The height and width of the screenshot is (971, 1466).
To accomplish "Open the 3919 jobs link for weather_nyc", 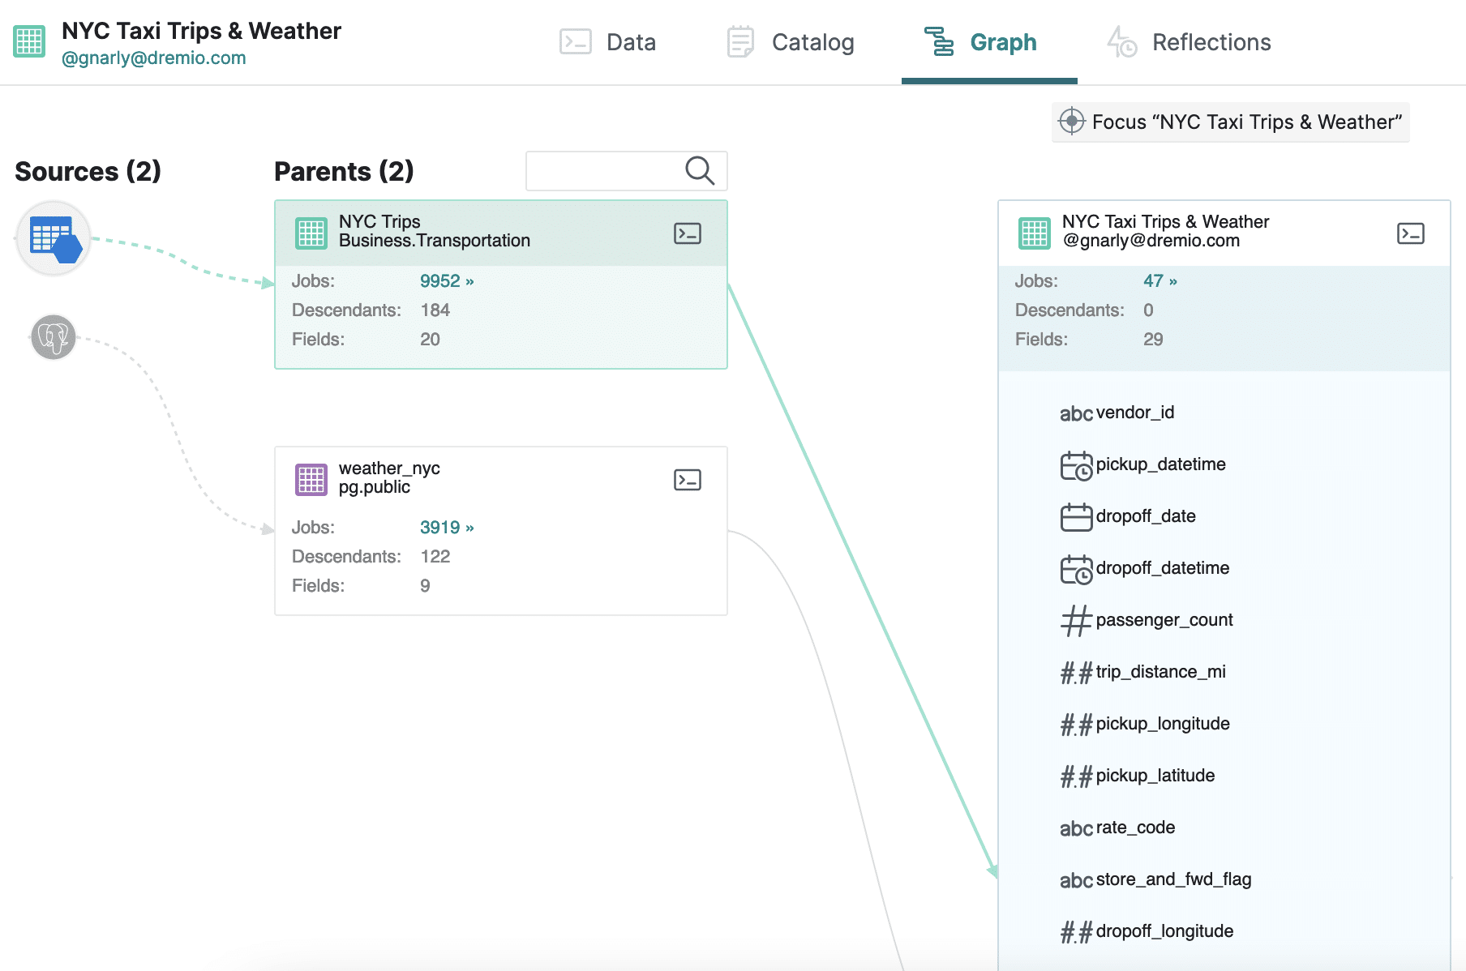I will (x=445, y=527).
